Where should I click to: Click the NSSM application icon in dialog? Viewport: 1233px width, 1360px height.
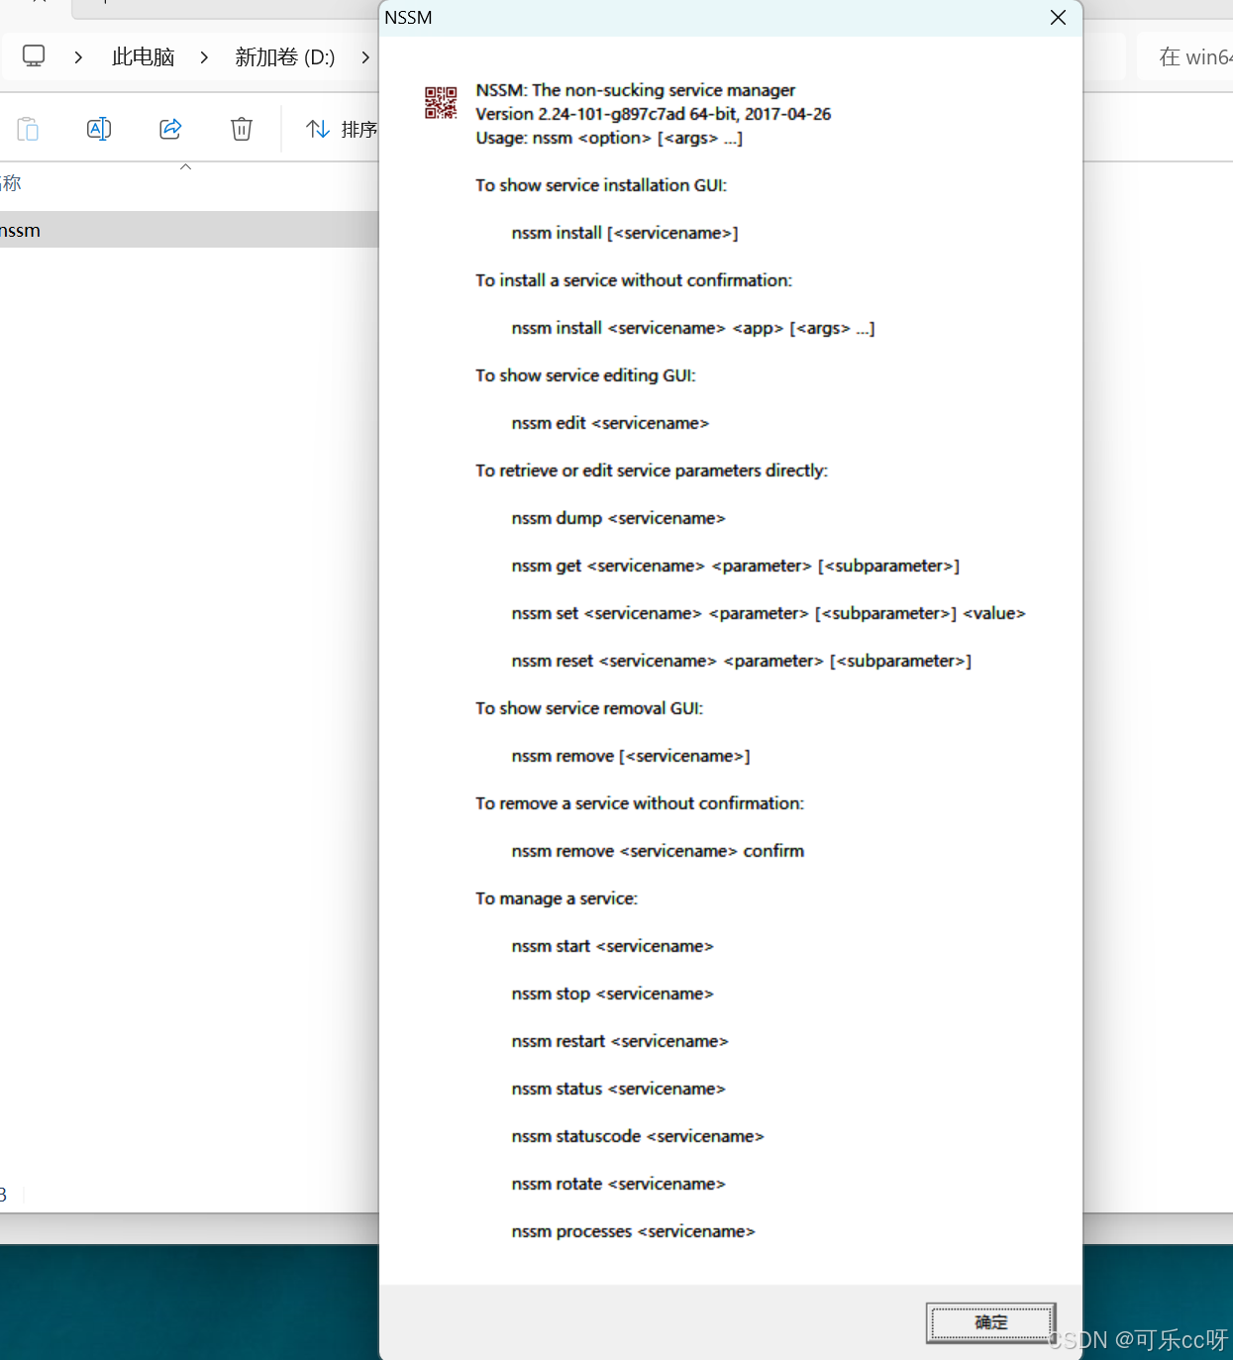[x=441, y=102]
